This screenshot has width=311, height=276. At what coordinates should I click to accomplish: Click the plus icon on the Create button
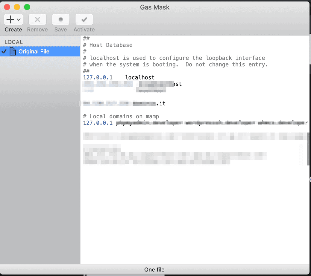pyautogui.click(x=10, y=20)
